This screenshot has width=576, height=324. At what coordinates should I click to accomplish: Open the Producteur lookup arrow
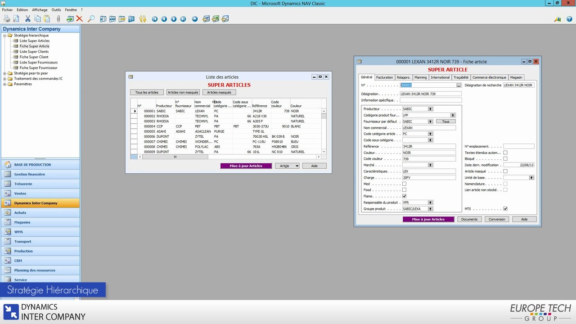[x=430, y=109]
